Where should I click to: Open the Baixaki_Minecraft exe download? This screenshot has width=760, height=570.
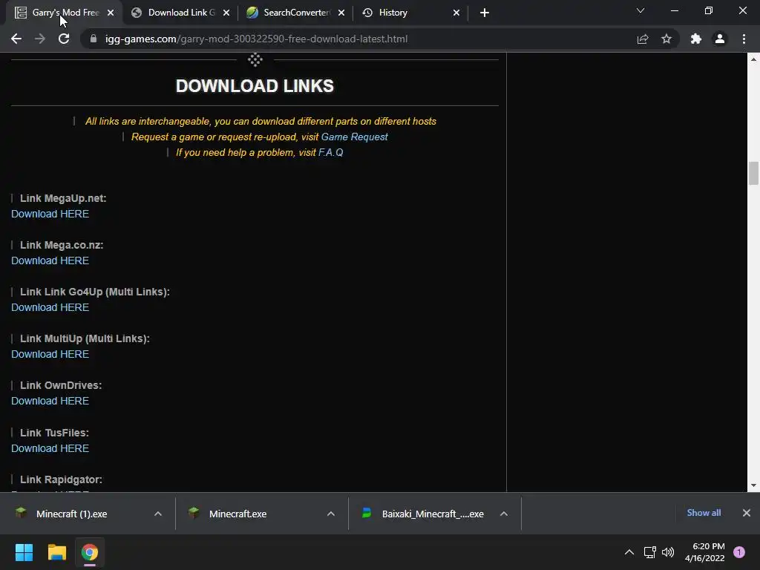(433, 514)
